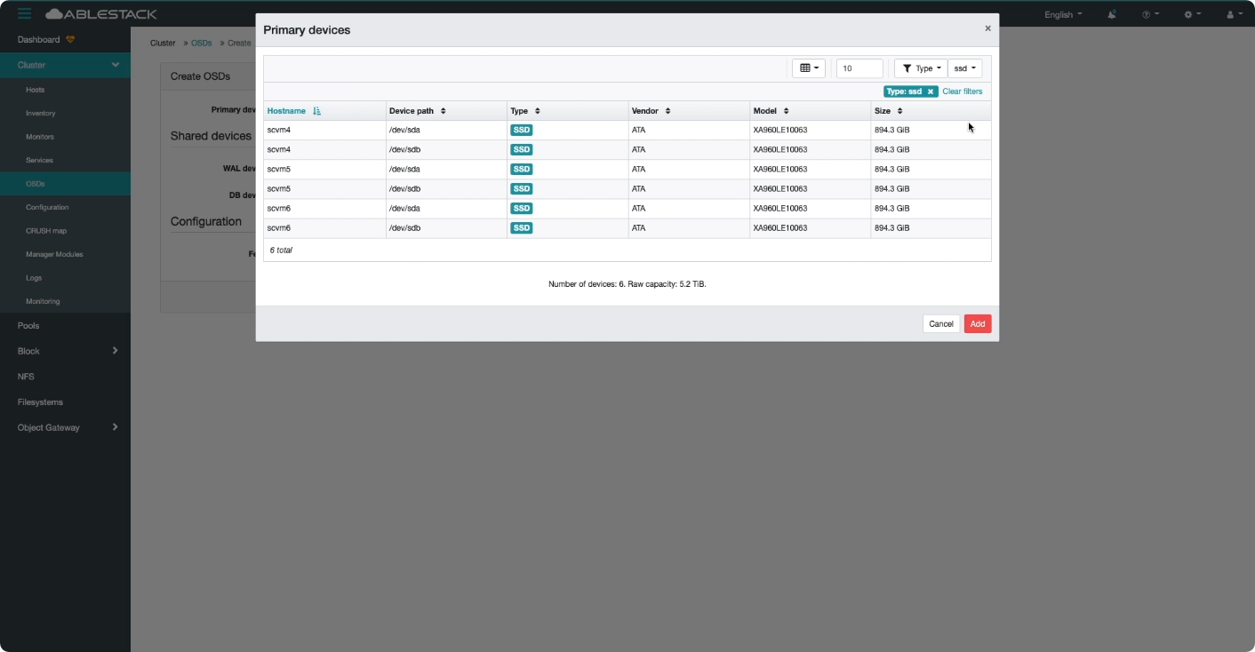
Task: Open the ssd filter value dropdown
Action: tap(964, 68)
